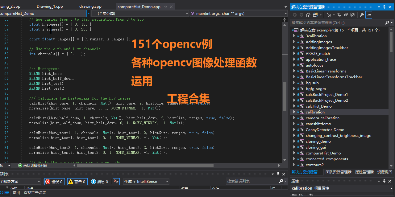Close the error list panel

(284, 174)
